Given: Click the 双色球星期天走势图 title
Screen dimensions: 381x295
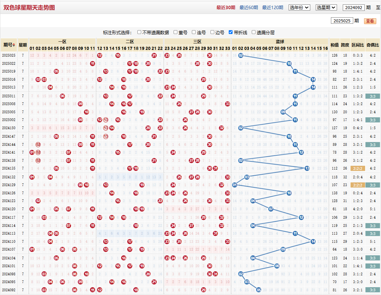Looking at the screenshot, I should [29, 7].
